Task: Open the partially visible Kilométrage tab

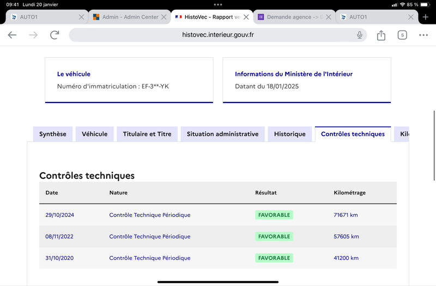Action: tap(402, 134)
